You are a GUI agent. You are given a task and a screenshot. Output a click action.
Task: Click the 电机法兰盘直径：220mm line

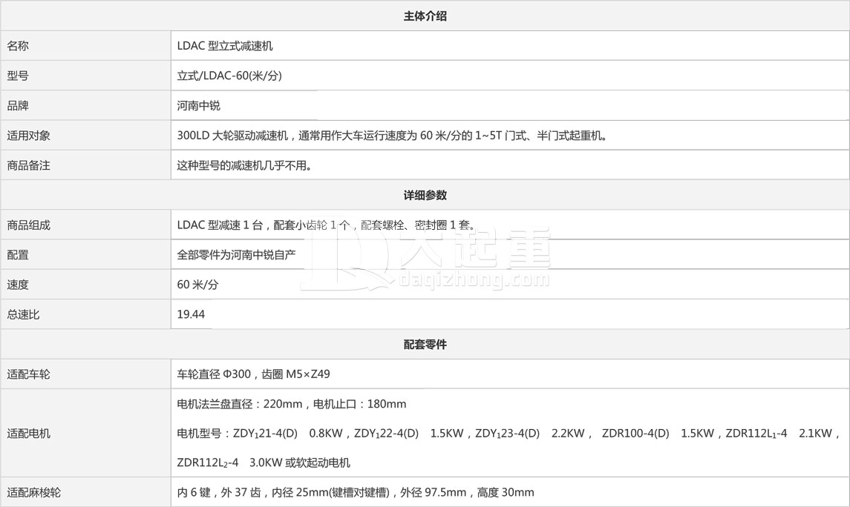coord(292,404)
